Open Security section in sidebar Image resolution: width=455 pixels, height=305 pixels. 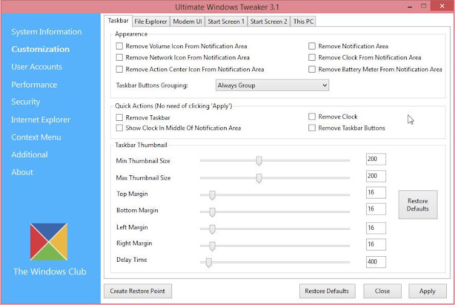(x=26, y=101)
